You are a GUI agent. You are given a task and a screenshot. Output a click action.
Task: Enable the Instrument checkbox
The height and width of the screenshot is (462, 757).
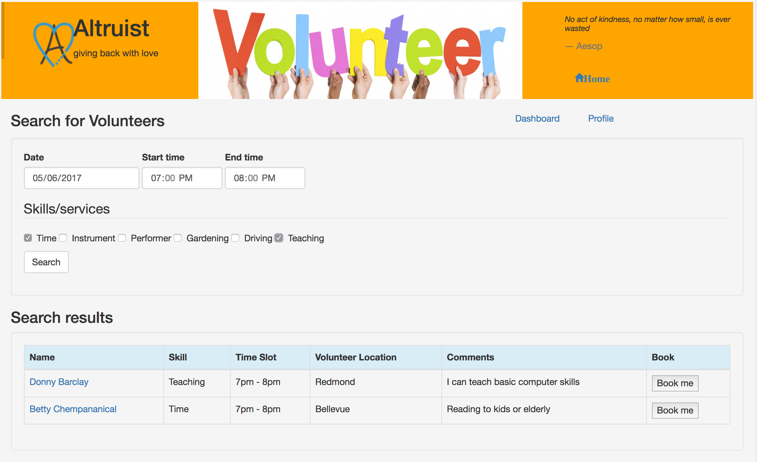63,238
